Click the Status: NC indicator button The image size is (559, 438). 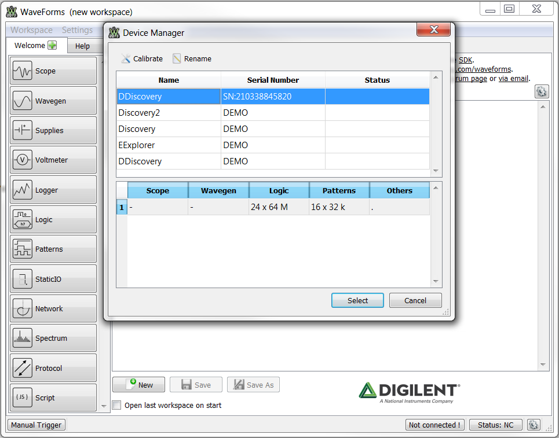point(495,425)
